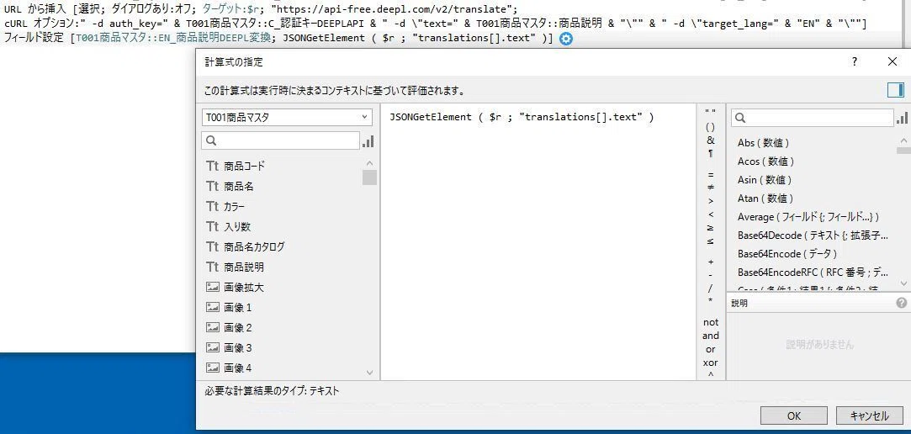Insert the multiplication asterisk operator
911x434 pixels.
[711, 302]
